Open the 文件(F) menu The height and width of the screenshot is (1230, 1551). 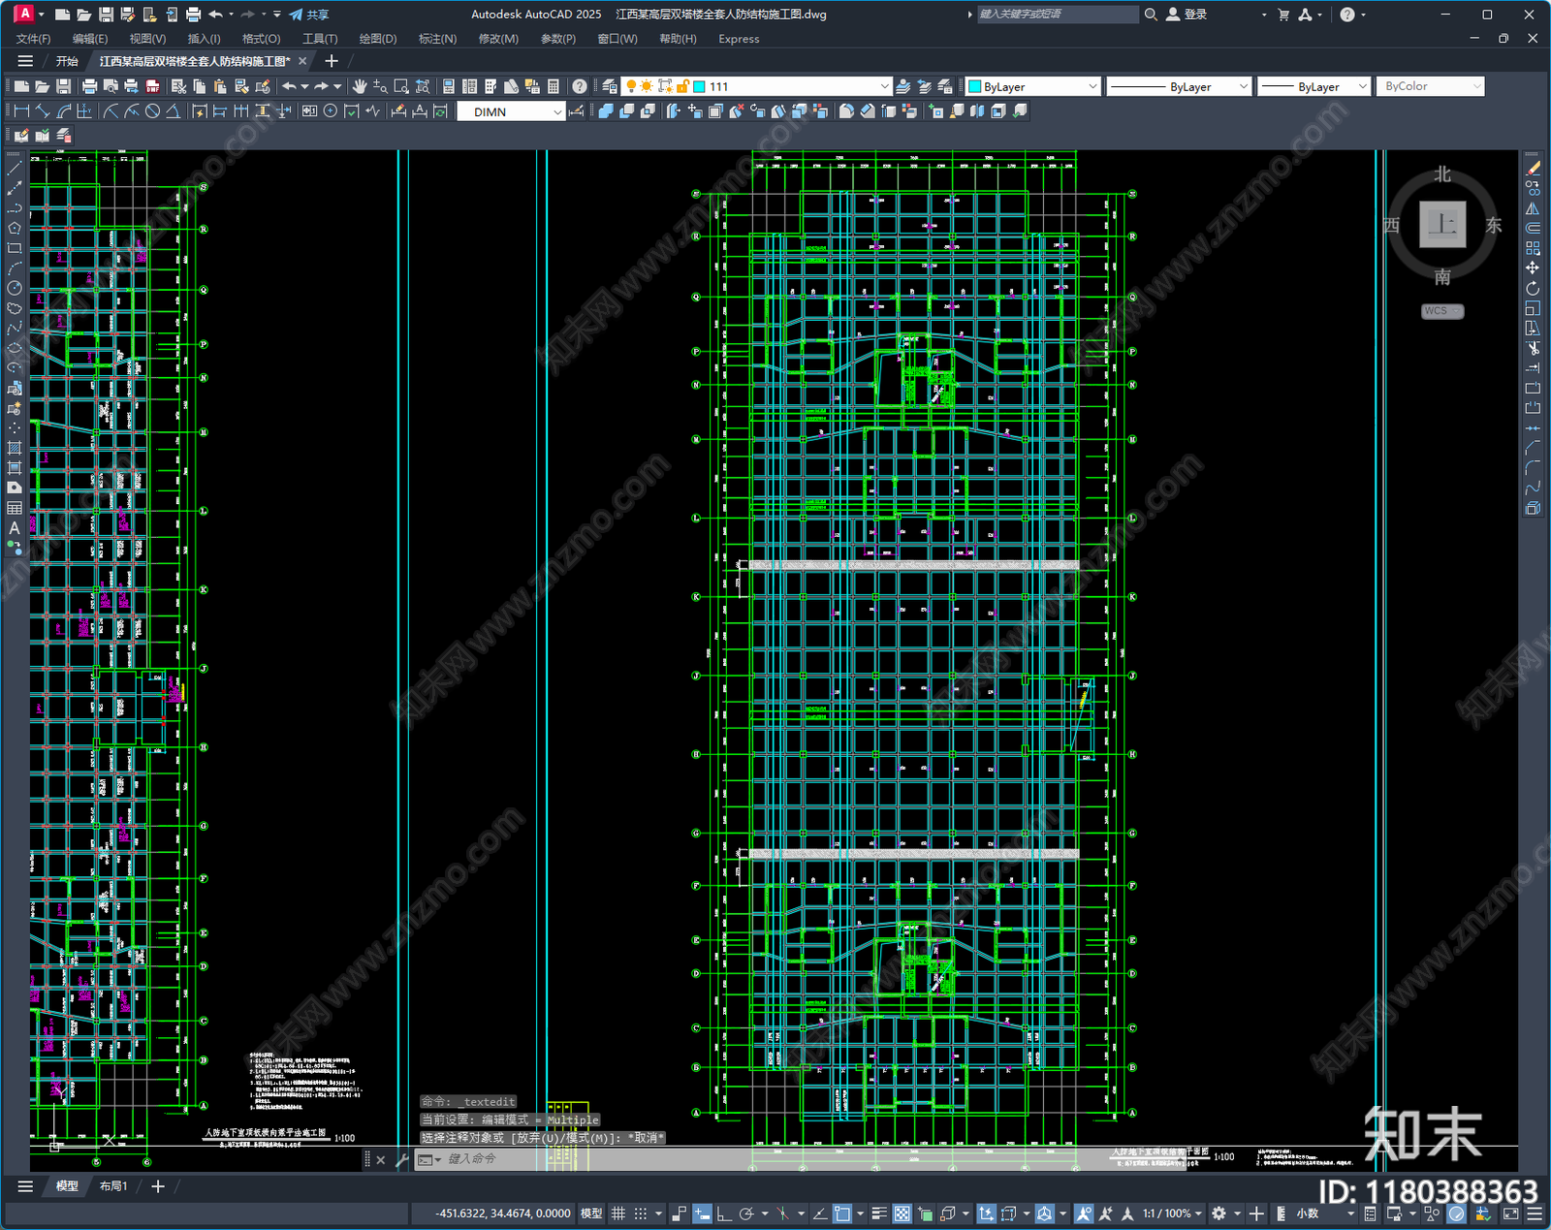click(x=33, y=39)
